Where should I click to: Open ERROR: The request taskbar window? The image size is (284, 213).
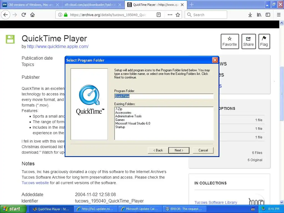(184, 209)
